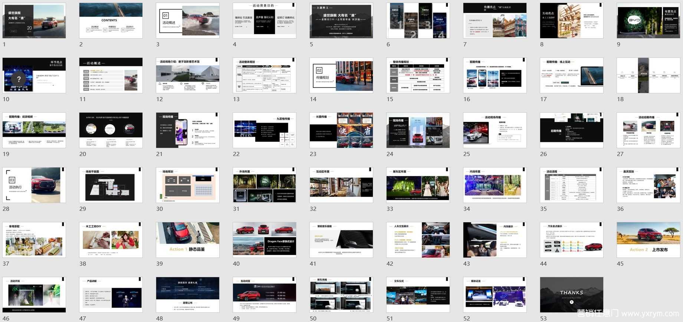Viewport: 683px width, 322px height.
Task: Open slide 19 前期传播：巡游视频
Action: coord(34,130)
